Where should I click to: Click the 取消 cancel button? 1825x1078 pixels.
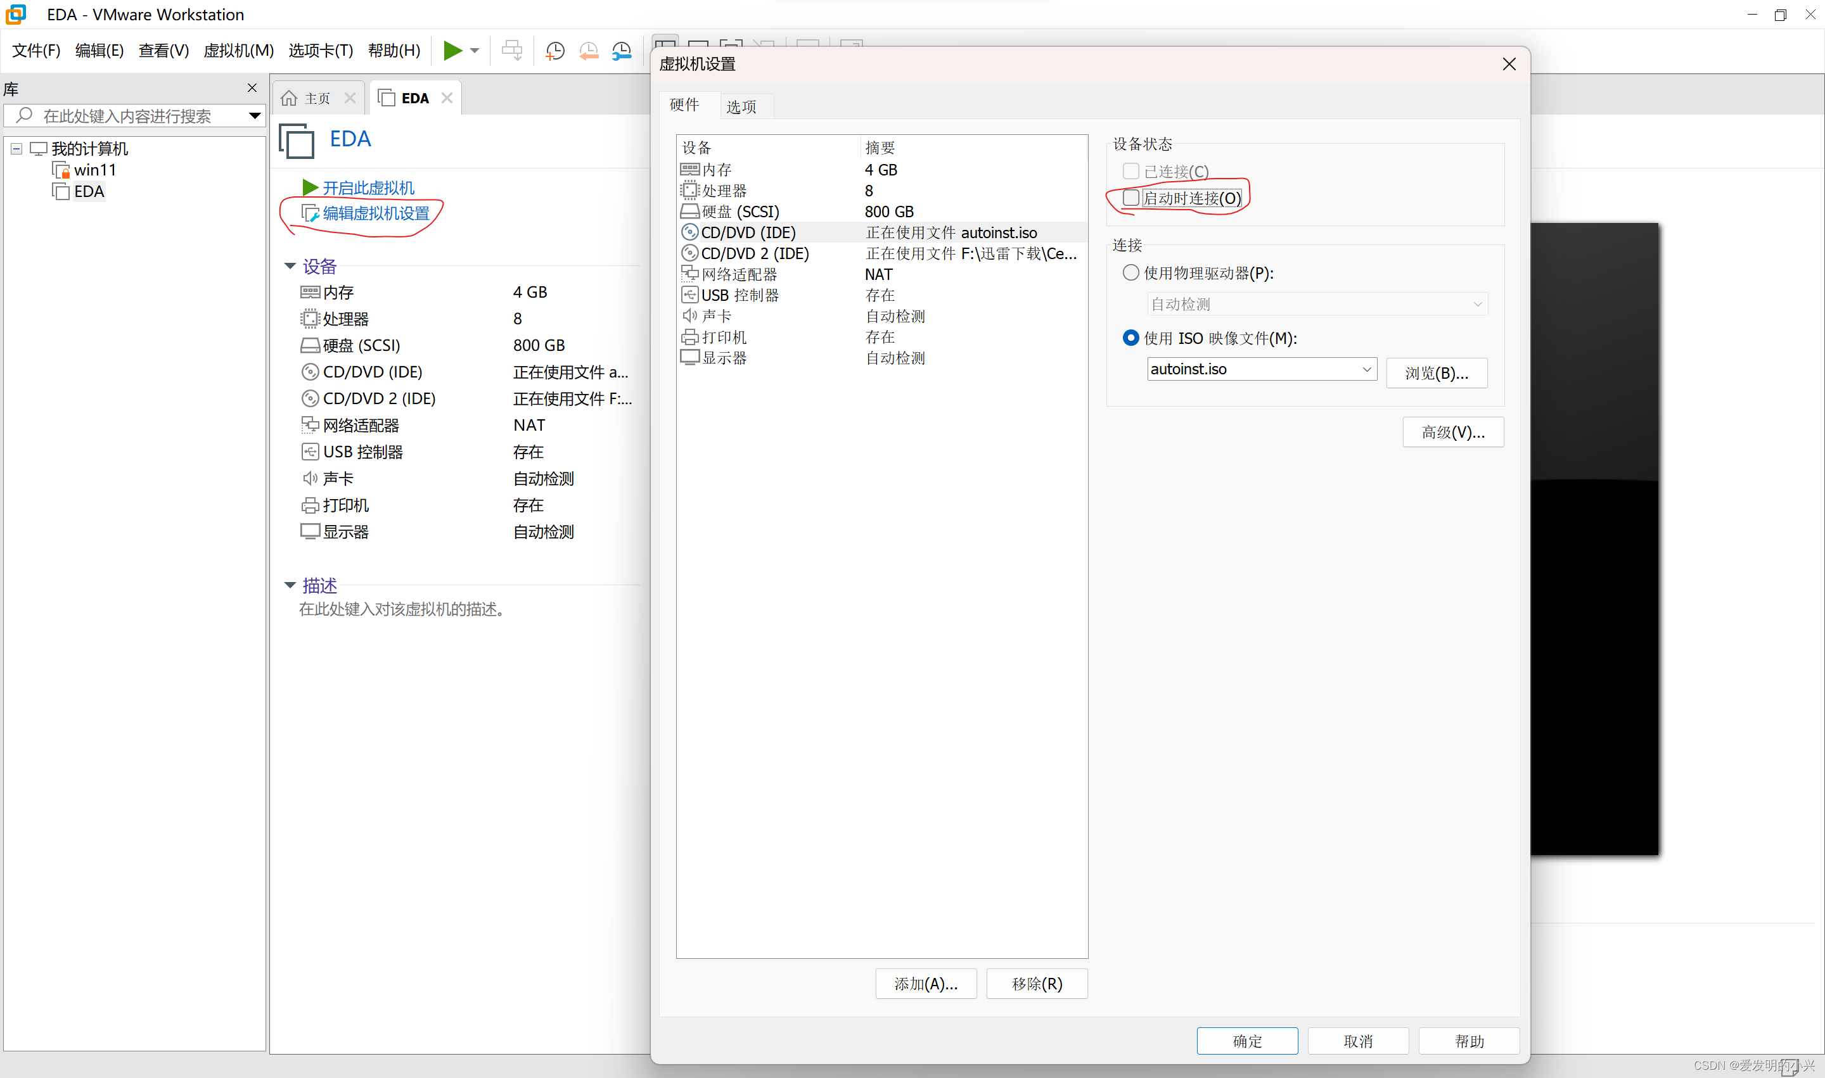[x=1359, y=1041]
